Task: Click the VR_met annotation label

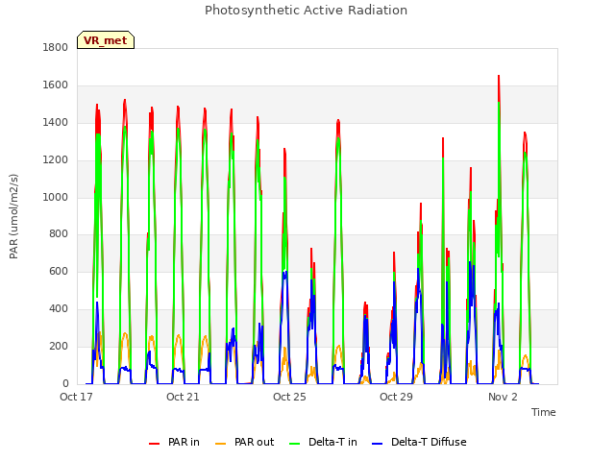Action: tap(106, 40)
